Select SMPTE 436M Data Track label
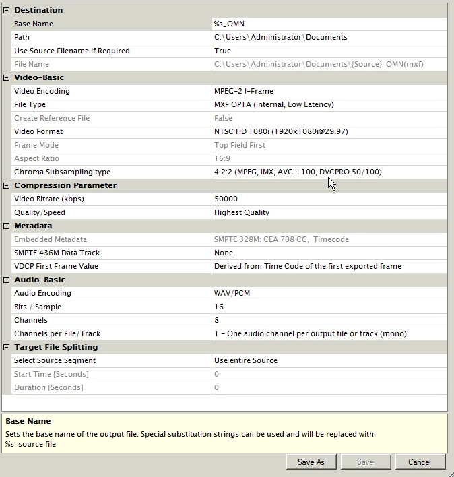 57,253
